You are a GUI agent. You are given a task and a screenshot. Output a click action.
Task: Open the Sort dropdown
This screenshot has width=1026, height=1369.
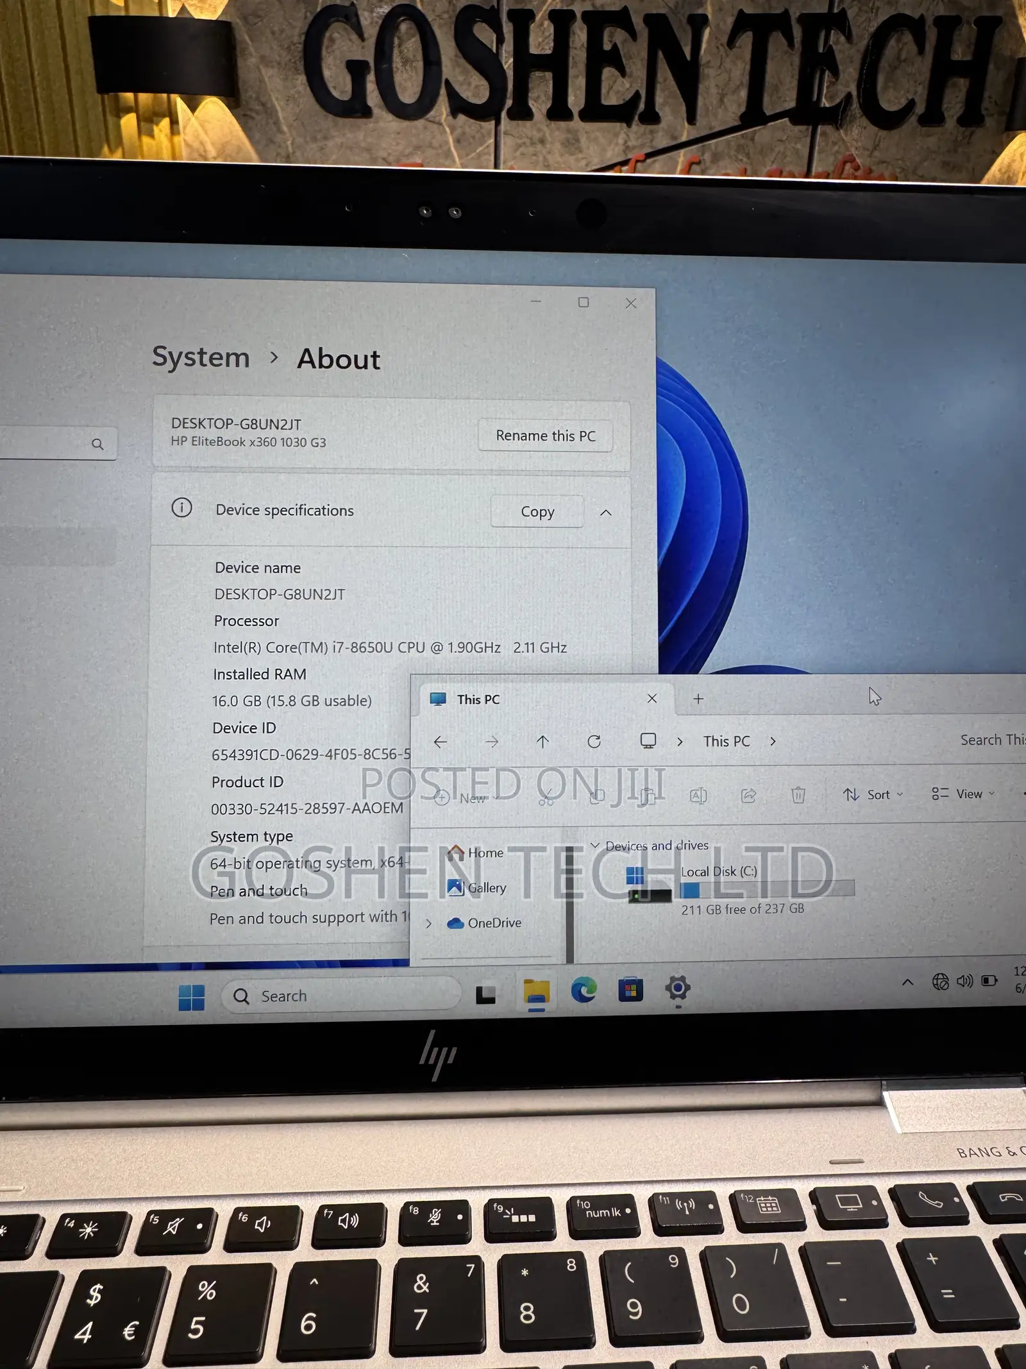click(x=873, y=794)
